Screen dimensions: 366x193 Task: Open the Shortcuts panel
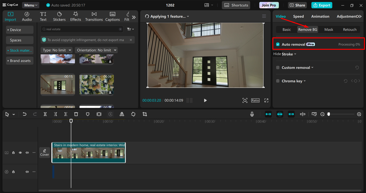coord(236,5)
